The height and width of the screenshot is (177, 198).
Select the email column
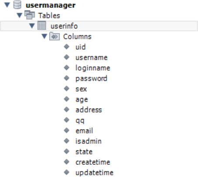pos(84,131)
